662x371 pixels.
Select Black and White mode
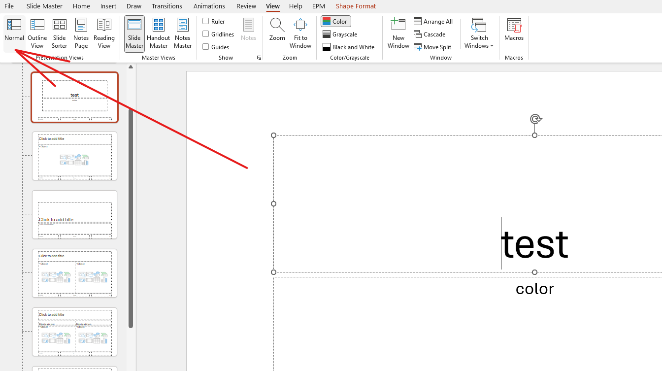(349, 47)
